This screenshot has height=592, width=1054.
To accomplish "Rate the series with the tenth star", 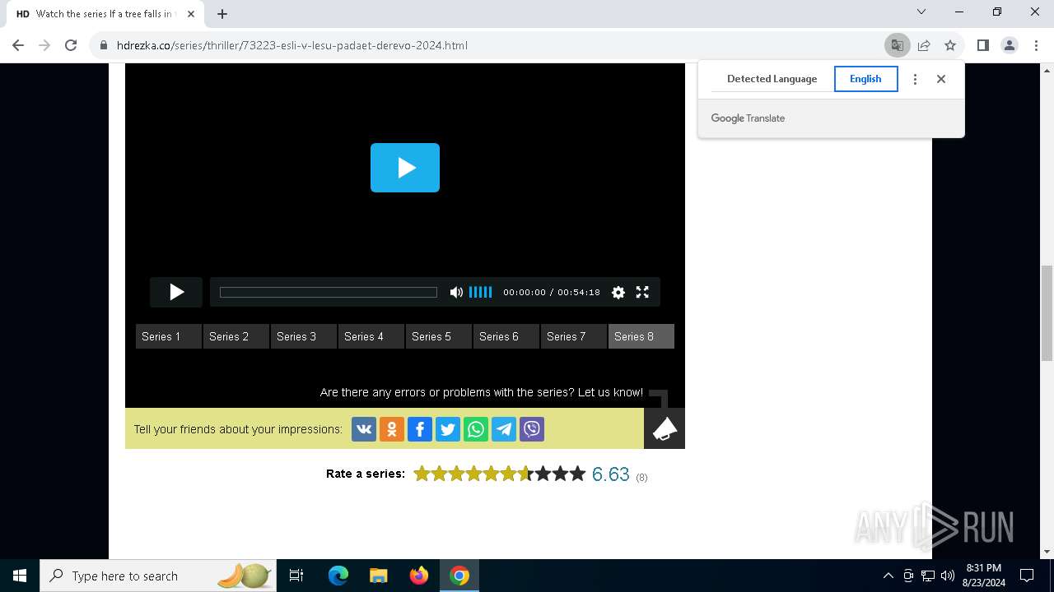I will click(577, 474).
